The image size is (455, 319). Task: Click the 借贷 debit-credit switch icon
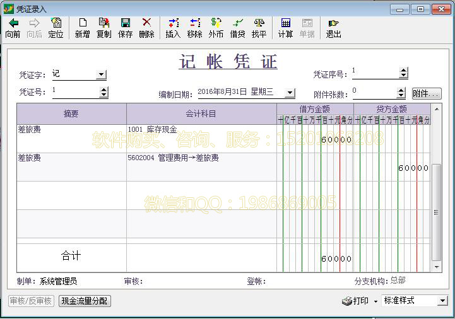click(237, 23)
